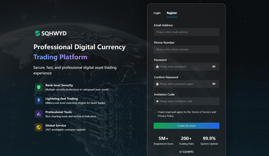Click the lock icon in Password field
This screenshot has width=269, height=156.
(157, 67)
